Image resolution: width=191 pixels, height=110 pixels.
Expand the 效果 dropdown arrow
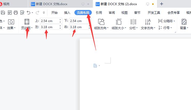click(x=15, y=28)
